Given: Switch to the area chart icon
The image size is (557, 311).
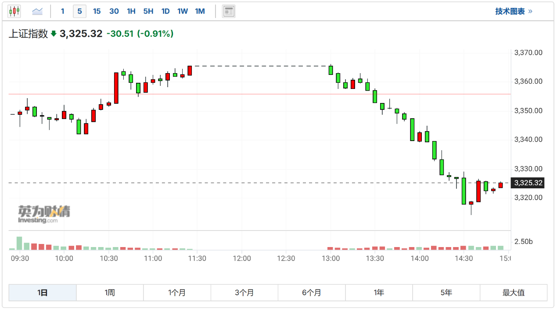Looking at the screenshot, I should click(x=37, y=11).
